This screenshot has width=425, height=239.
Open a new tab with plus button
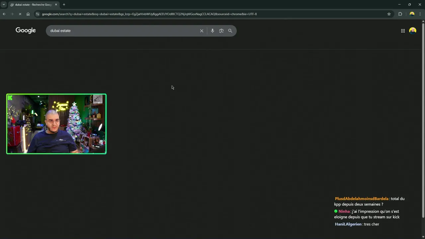(64, 5)
